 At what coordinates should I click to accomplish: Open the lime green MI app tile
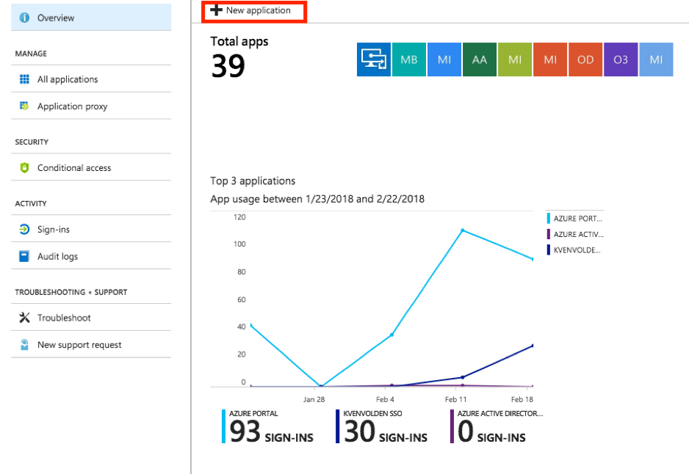click(515, 59)
